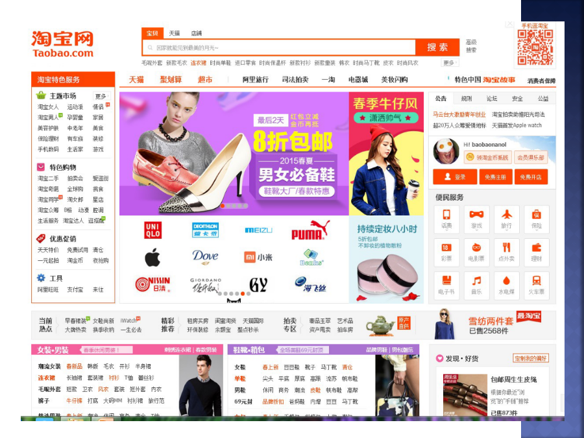Open the 火车票 train ticket icon
Image resolution: width=584 pixels, height=438 pixels.
(x=537, y=286)
